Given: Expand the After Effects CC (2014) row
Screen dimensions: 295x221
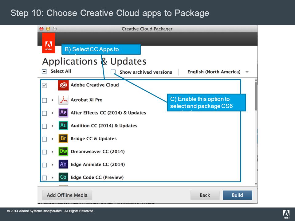Looking at the screenshot, I should tap(53, 113).
